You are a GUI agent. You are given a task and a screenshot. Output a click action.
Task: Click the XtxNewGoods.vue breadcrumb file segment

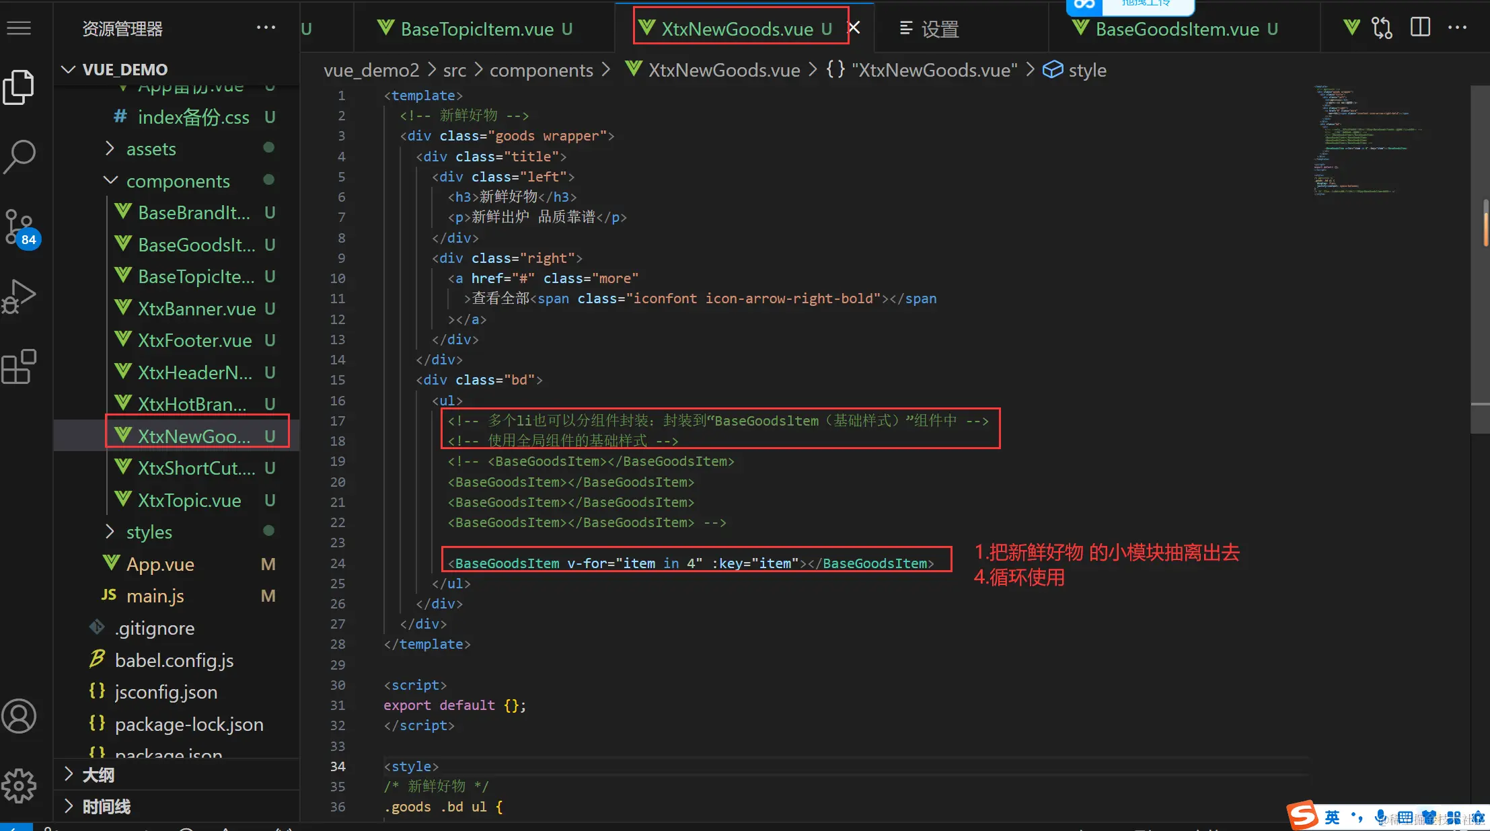[x=713, y=70]
